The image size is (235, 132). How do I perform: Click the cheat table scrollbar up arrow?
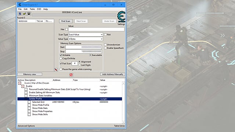tap(123, 83)
